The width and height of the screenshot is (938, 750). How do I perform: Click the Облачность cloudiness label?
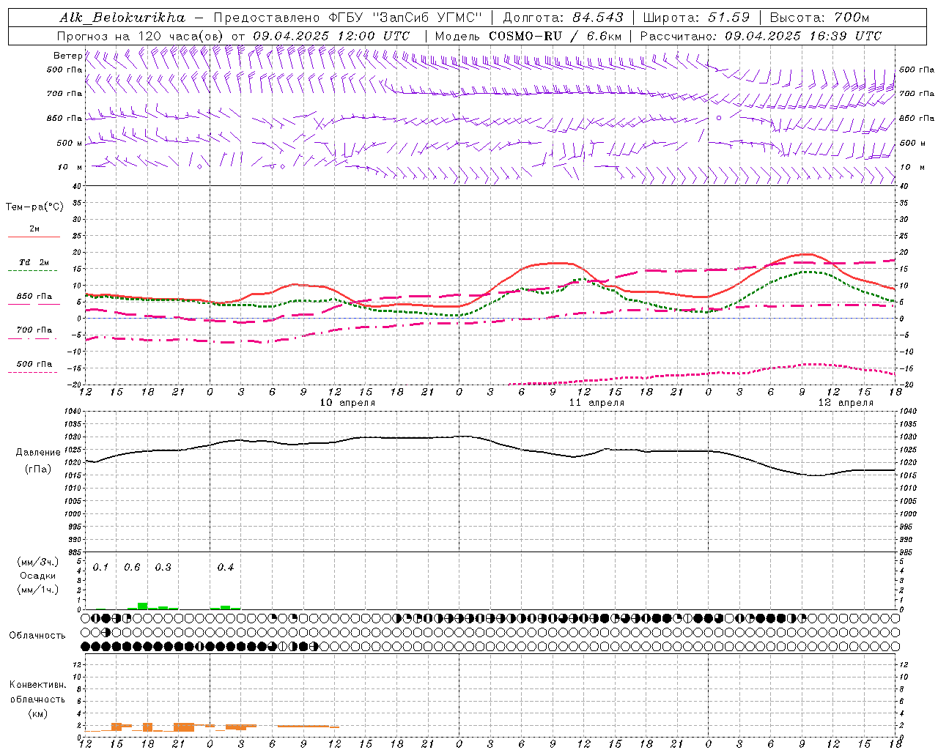click(x=37, y=635)
